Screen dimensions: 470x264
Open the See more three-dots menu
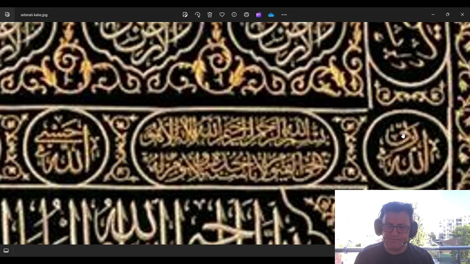[x=284, y=15]
